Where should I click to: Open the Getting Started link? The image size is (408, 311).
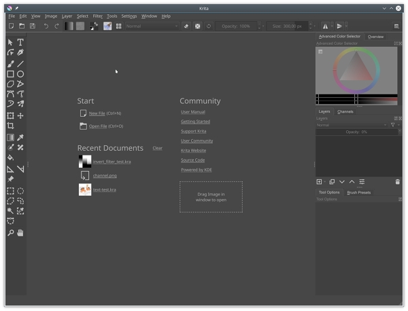195,122
